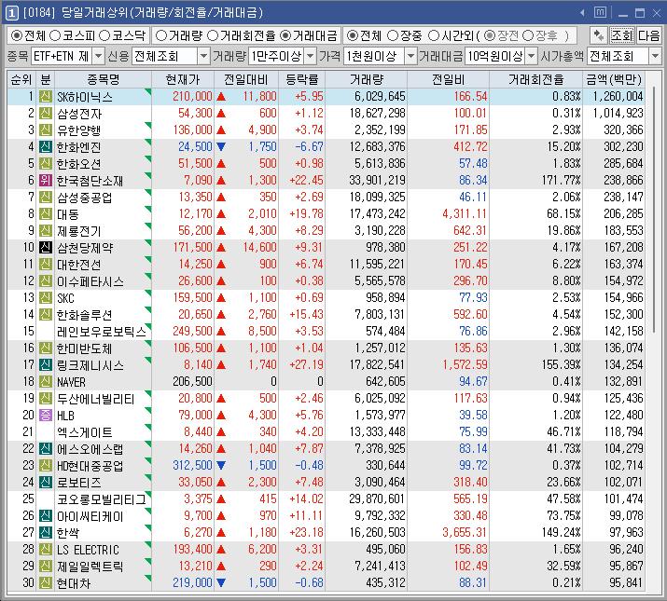Click the green corner marker on 한화오션 row
This screenshot has width=667, height=601.
148,158
